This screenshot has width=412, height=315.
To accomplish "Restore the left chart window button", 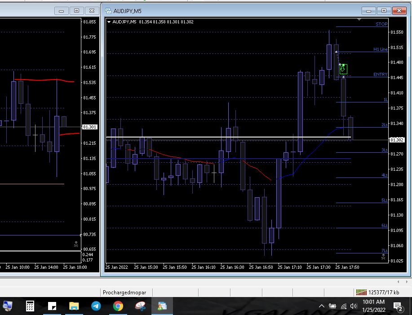I will (76, 10).
